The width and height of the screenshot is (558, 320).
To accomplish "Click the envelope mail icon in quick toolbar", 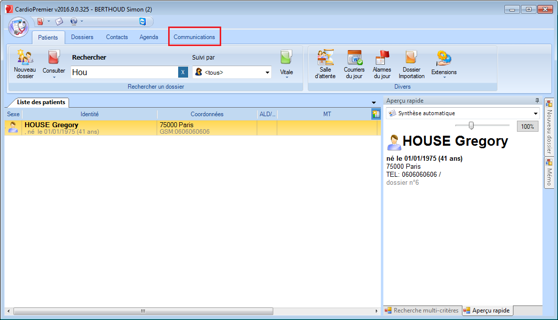I will coord(59,22).
